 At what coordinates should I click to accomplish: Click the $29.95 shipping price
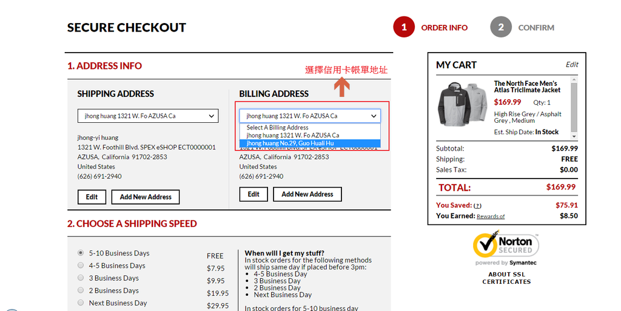218,306
